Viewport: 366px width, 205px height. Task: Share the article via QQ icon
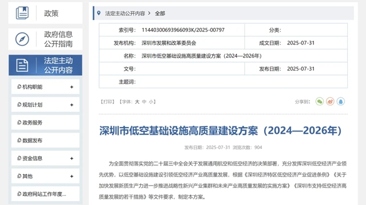coord(341,101)
